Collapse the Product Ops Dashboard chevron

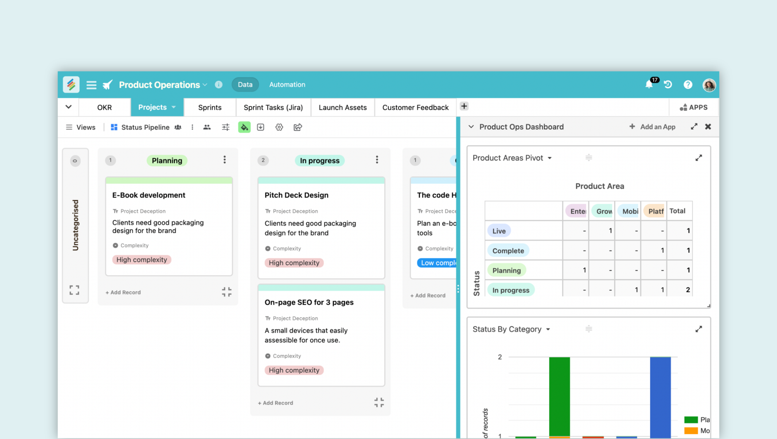[x=471, y=127]
